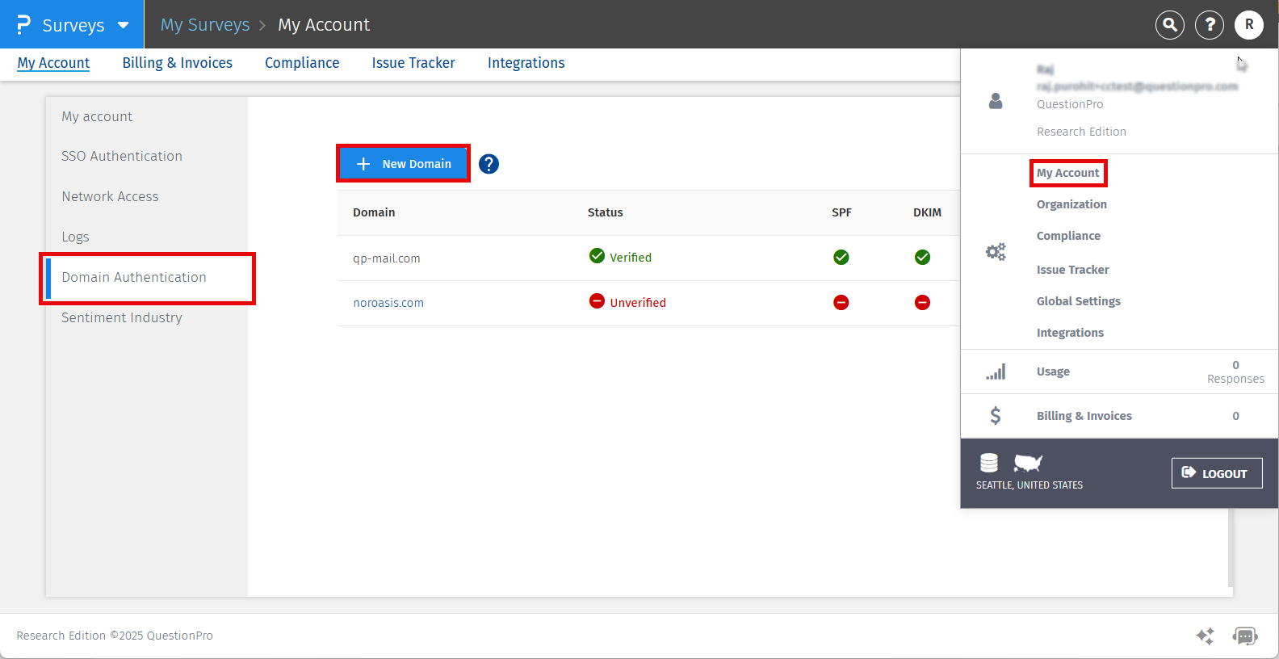Select SSO Authentication in sidebar
This screenshot has height=659, width=1279.
[122, 156]
